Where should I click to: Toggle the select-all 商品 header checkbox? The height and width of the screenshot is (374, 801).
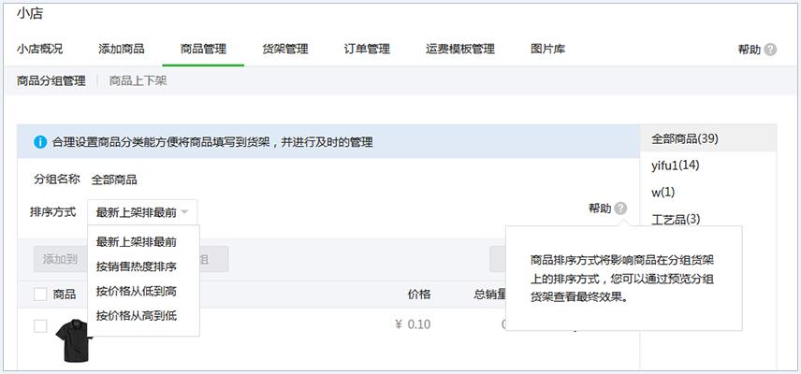coord(40,295)
